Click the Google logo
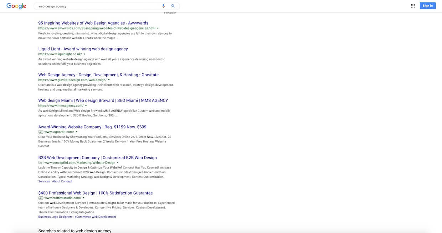Image resolution: width=442 pixels, height=233 pixels. click(x=16, y=6)
